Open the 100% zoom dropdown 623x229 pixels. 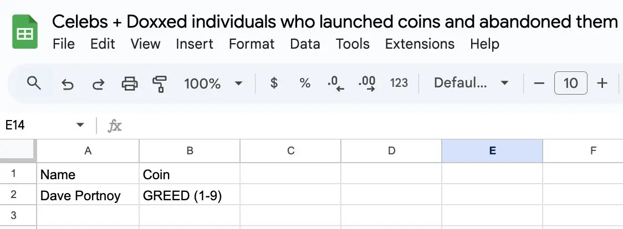coord(213,84)
